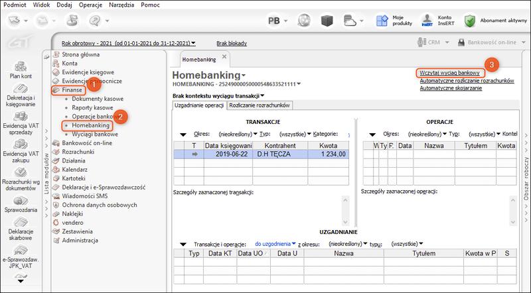Open the Pomoc menu

pyautogui.click(x=151, y=5)
